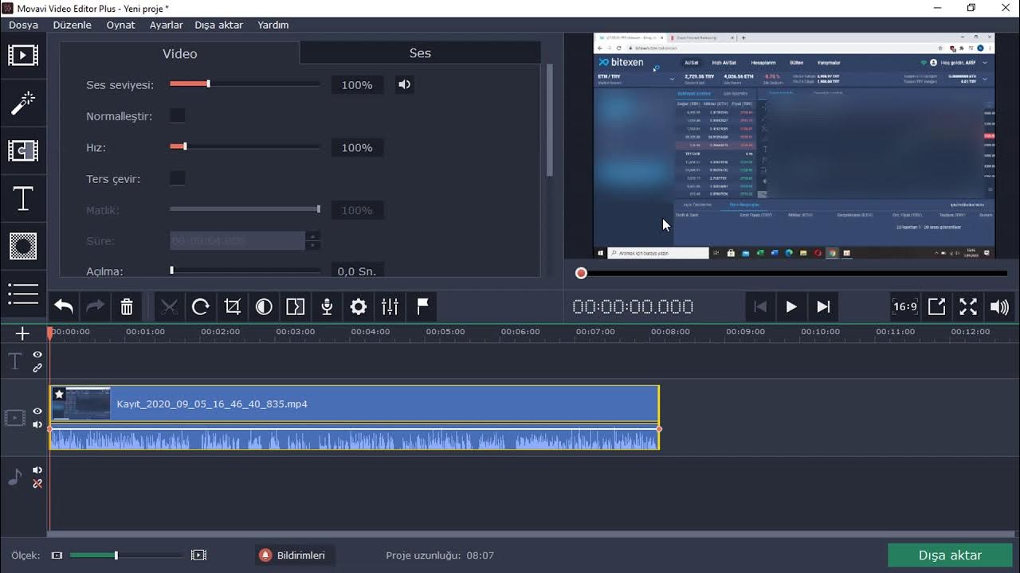Select the Crop tool in toolbar

(x=232, y=306)
